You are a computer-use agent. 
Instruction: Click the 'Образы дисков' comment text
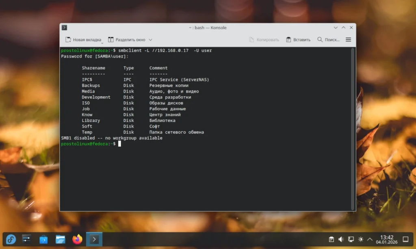[x=166, y=103]
